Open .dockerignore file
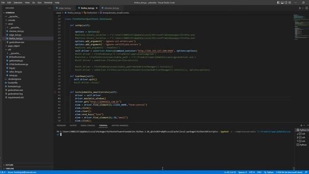 (14, 79)
